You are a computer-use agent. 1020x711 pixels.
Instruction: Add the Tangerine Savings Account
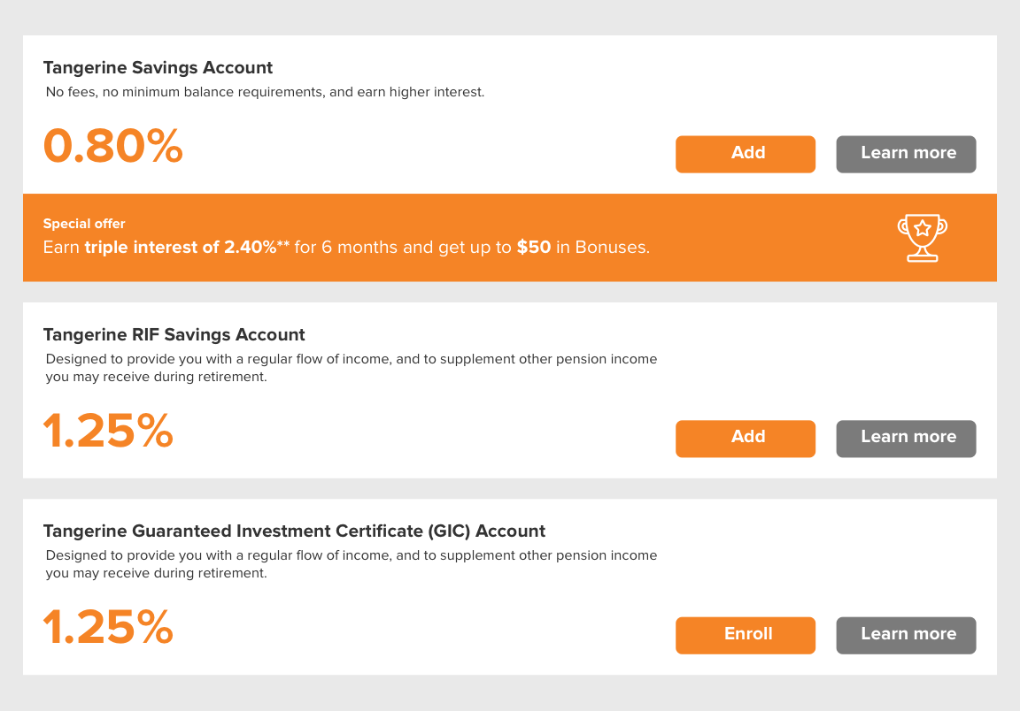tap(746, 154)
